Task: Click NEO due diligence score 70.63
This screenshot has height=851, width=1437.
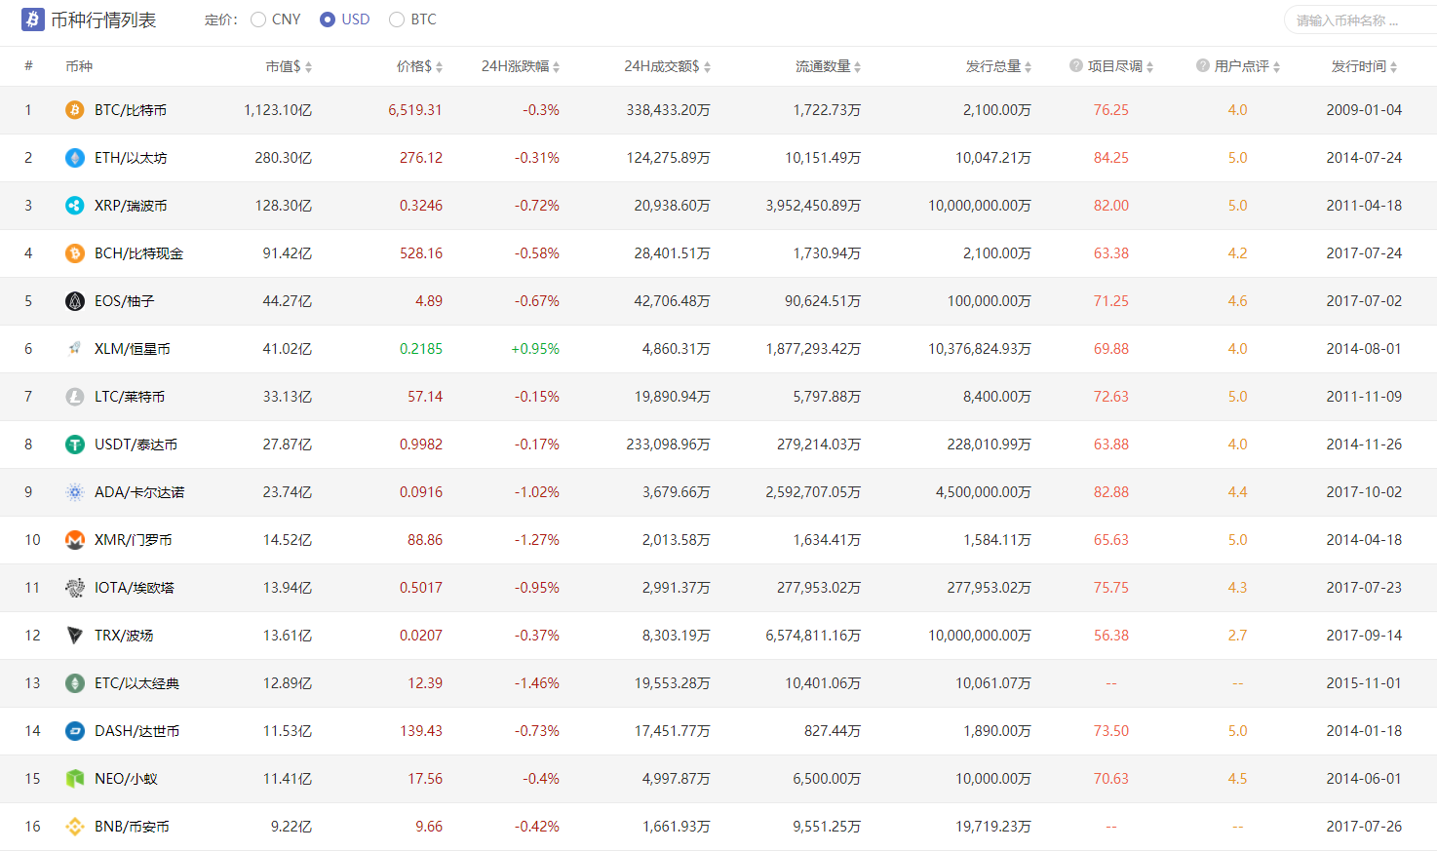Action: click(1111, 779)
